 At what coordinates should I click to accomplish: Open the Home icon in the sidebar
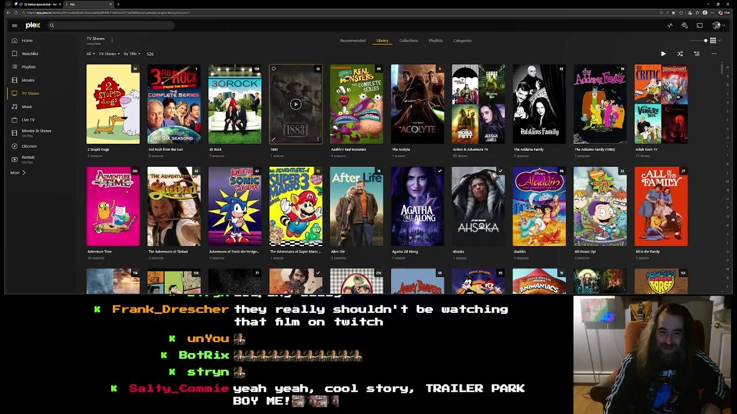(14, 40)
